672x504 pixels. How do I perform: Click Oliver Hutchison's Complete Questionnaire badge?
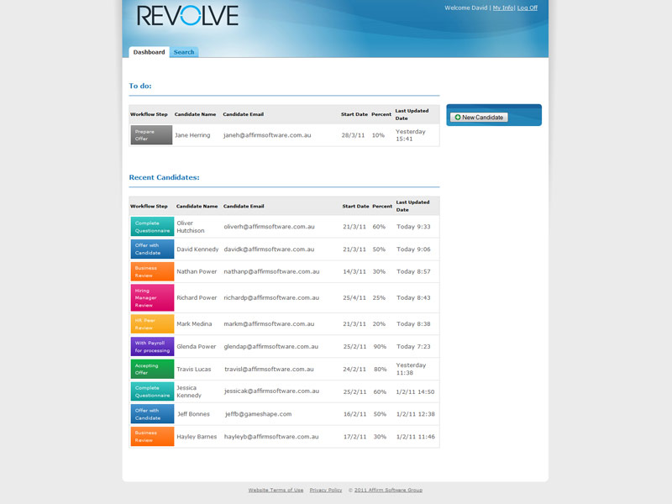(x=152, y=227)
